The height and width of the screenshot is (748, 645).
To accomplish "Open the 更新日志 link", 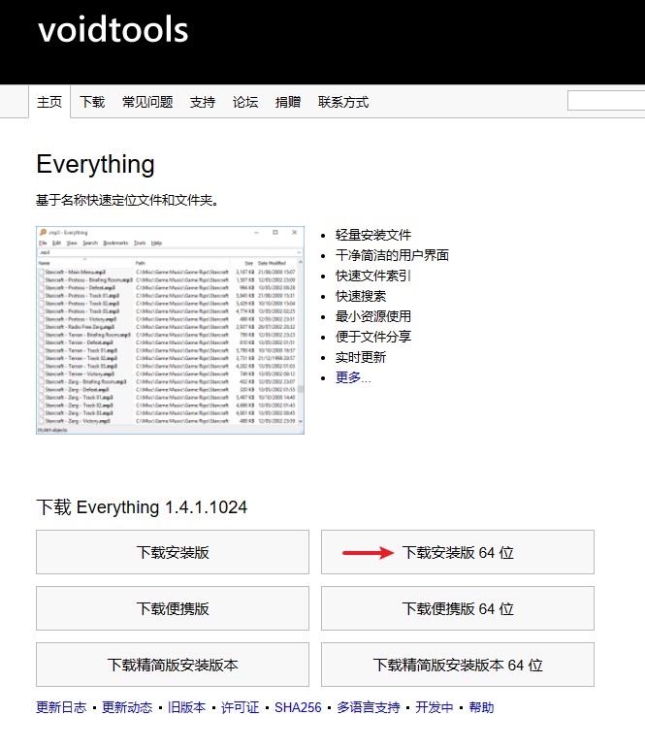I will tap(61, 707).
